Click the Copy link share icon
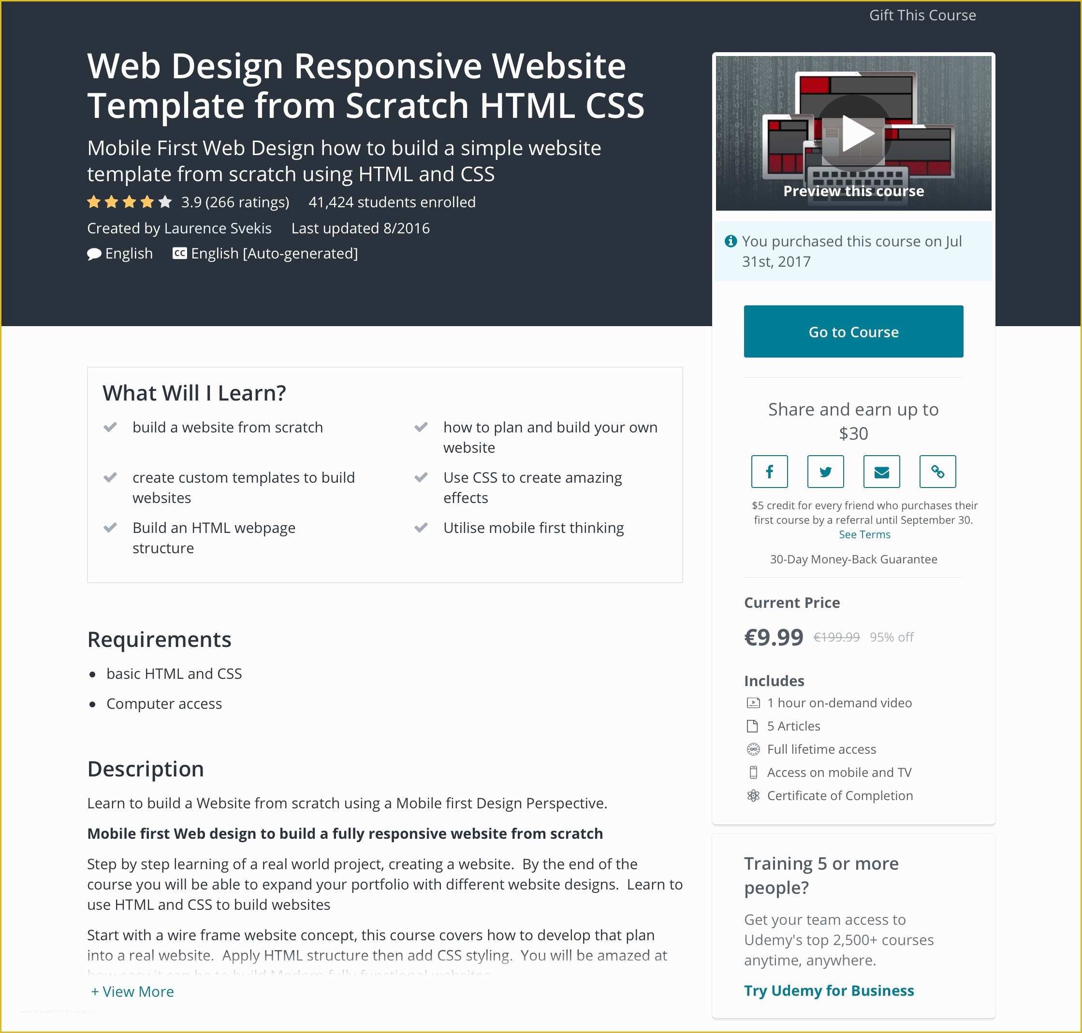The height and width of the screenshot is (1033, 1082). click(936, 471)
